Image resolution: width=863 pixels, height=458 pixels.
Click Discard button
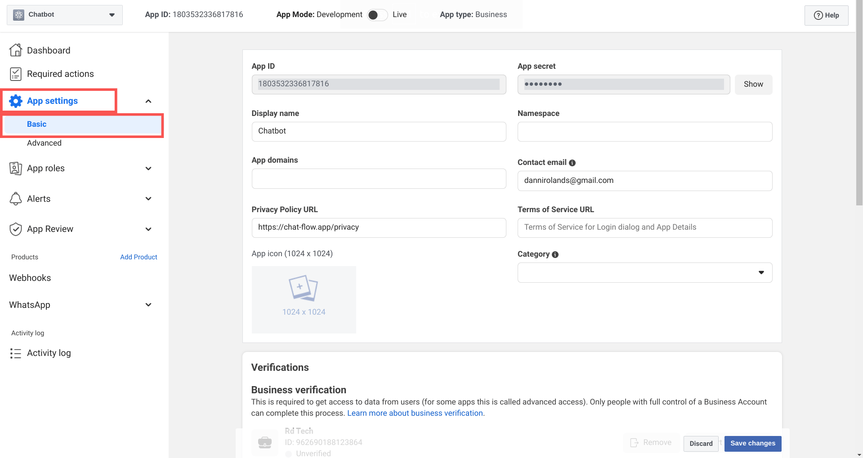click(x=701, y=444)
